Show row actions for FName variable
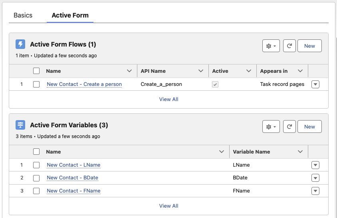Screen dimensions: 337x218 315,191
